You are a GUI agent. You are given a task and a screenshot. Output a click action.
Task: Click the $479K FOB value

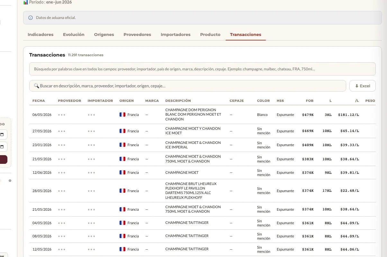[x=308, y=115]
